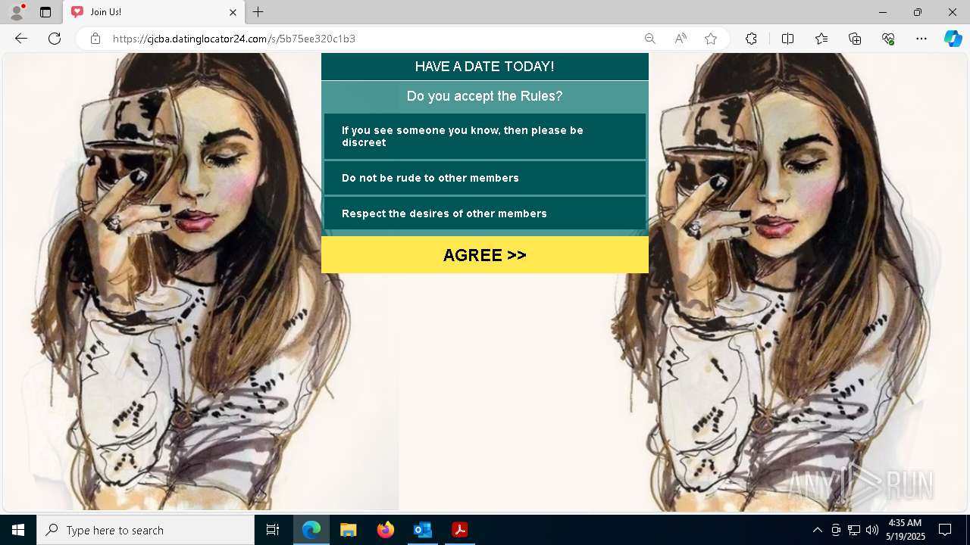Viewport: 970px width, 545px height.
Task: Open tab actions menu
Action: (x=45, y=12)
